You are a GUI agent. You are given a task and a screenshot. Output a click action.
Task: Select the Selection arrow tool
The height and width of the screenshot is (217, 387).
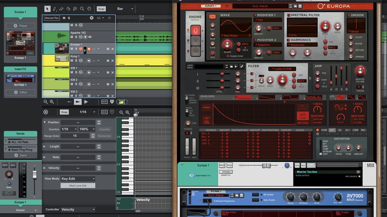click(47, 9)
